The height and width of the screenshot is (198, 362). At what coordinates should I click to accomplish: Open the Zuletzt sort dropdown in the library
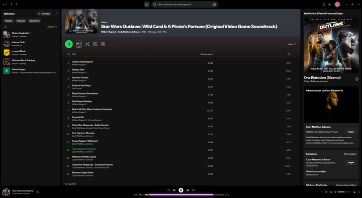52,27
